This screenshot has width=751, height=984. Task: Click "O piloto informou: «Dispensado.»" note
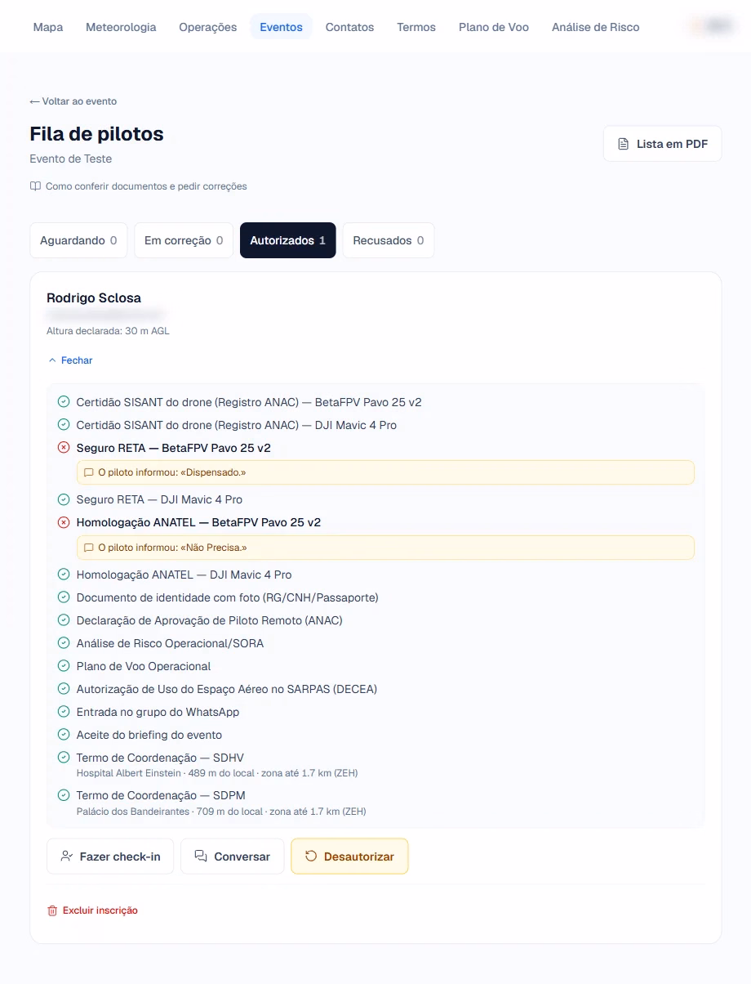tap(385, 472)
